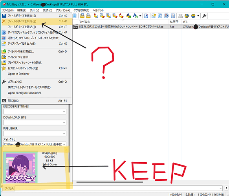Open the 'アクション(A)' menu
This screenshot has width=229, height=196.
click(63, 10)
